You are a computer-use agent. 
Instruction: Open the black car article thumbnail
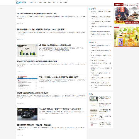[x=27, y=114]
